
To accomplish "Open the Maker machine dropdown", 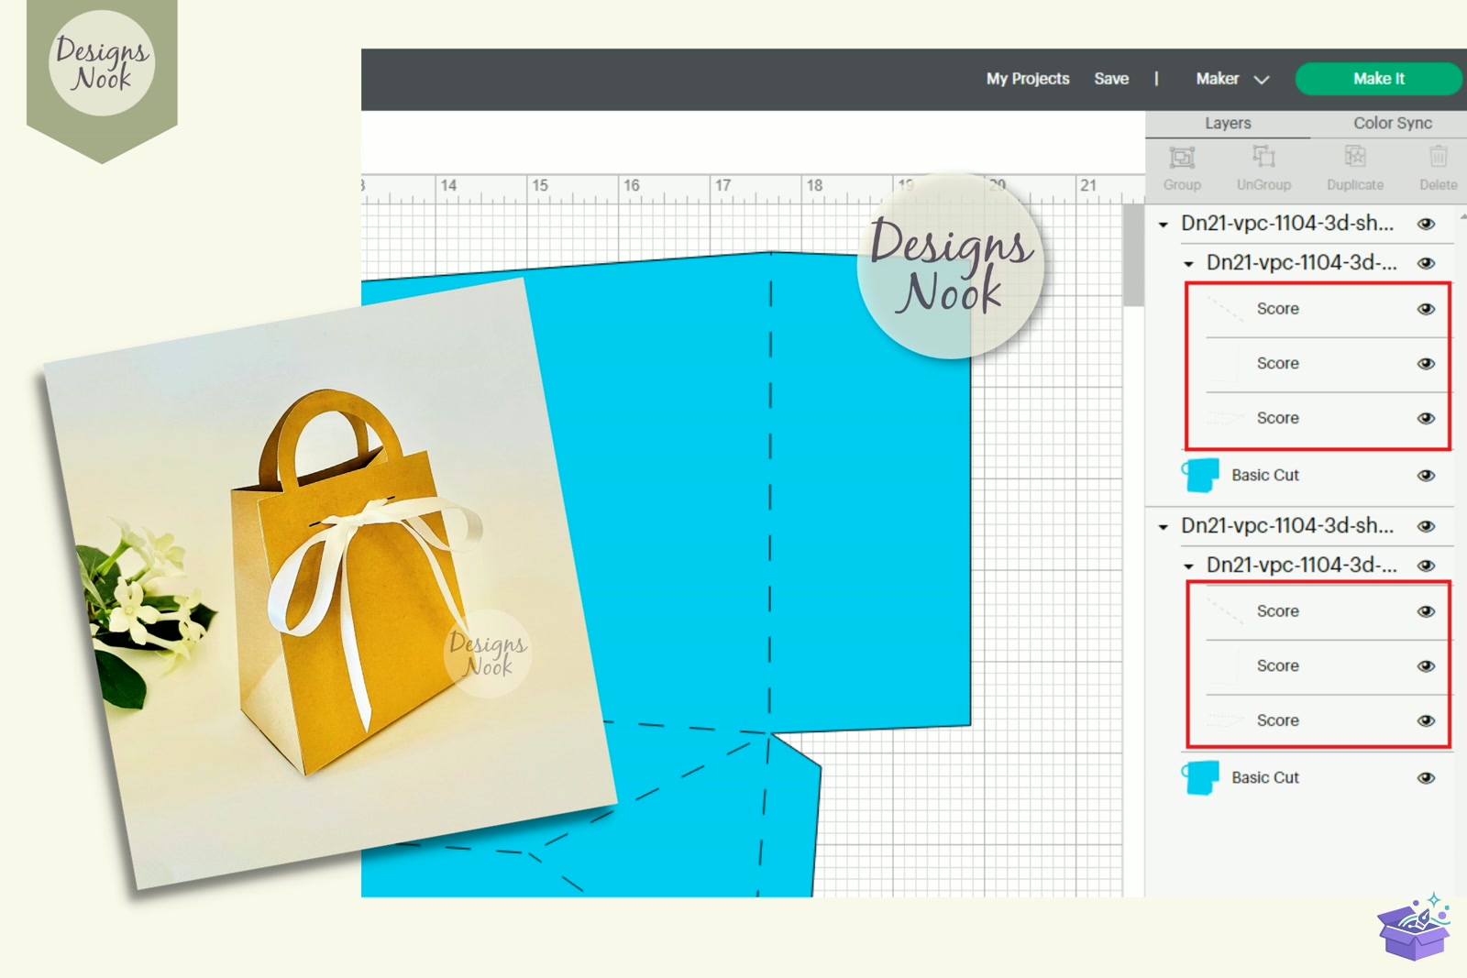I will click(1232, 79).
